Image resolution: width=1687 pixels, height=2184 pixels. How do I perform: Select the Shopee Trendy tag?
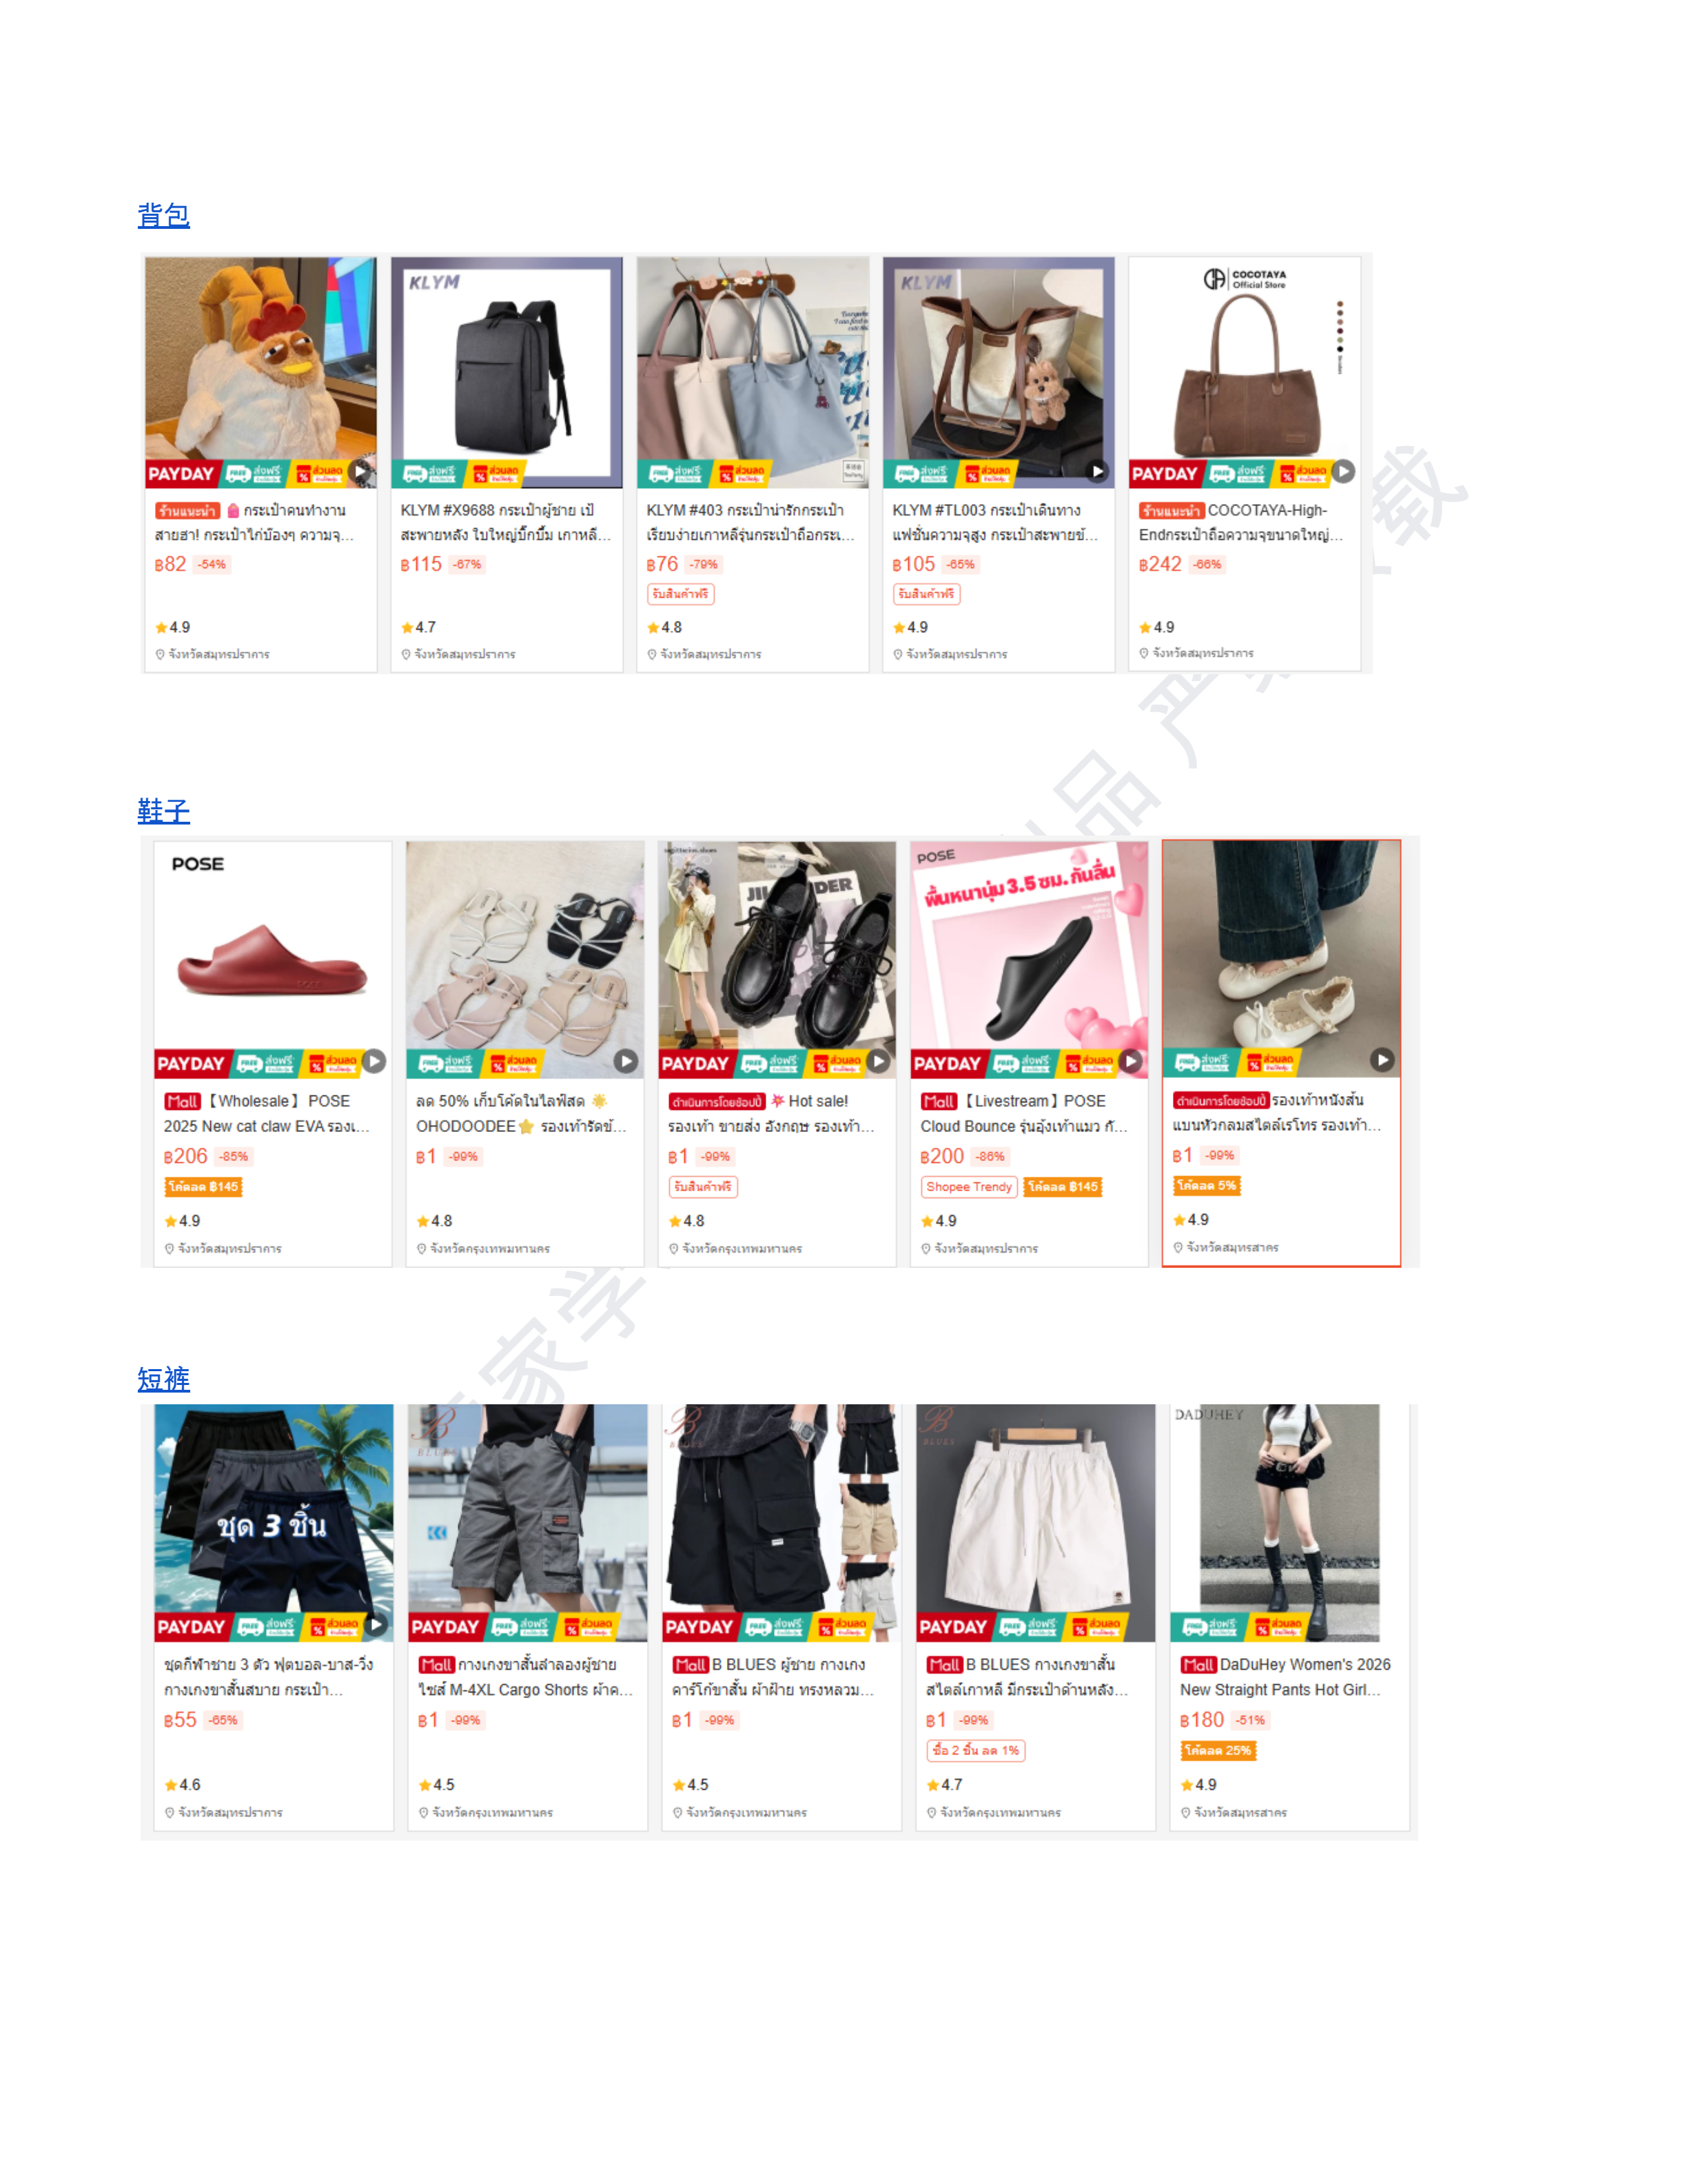click(968, 1187)
